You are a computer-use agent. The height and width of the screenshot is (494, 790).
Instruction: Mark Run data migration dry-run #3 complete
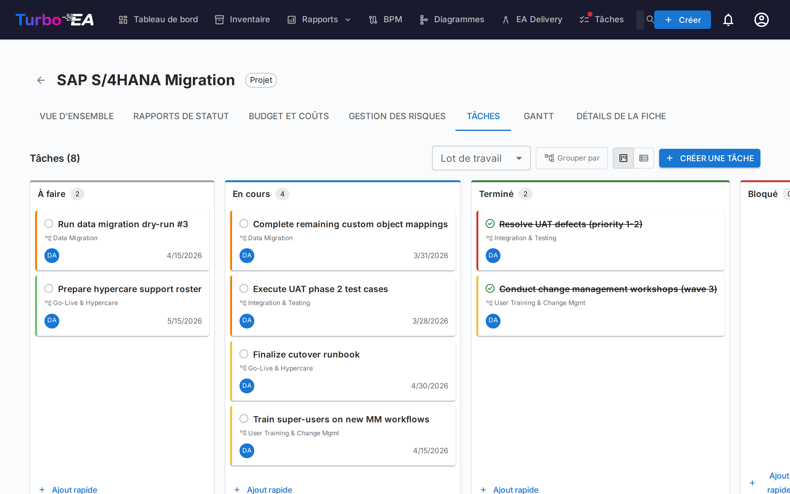(x=49, y=224)
